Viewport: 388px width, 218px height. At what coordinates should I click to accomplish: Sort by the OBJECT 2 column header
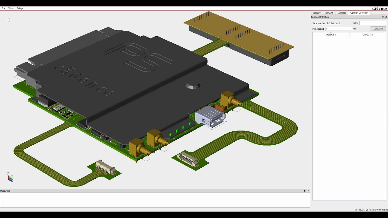tap(367, 35)
